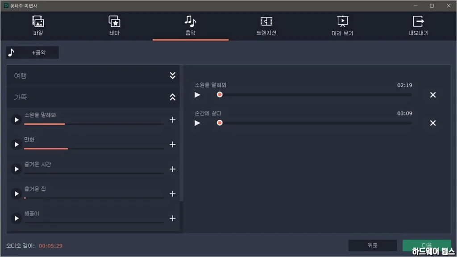Click the slider handle of 02:19 track
457x257 pixels.
(x=220, y=95)
